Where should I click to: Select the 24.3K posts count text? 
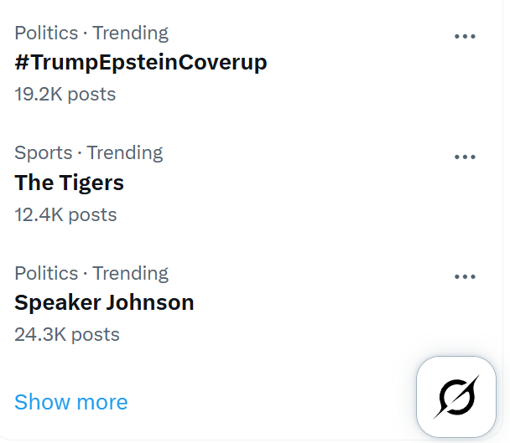point(67,334)
